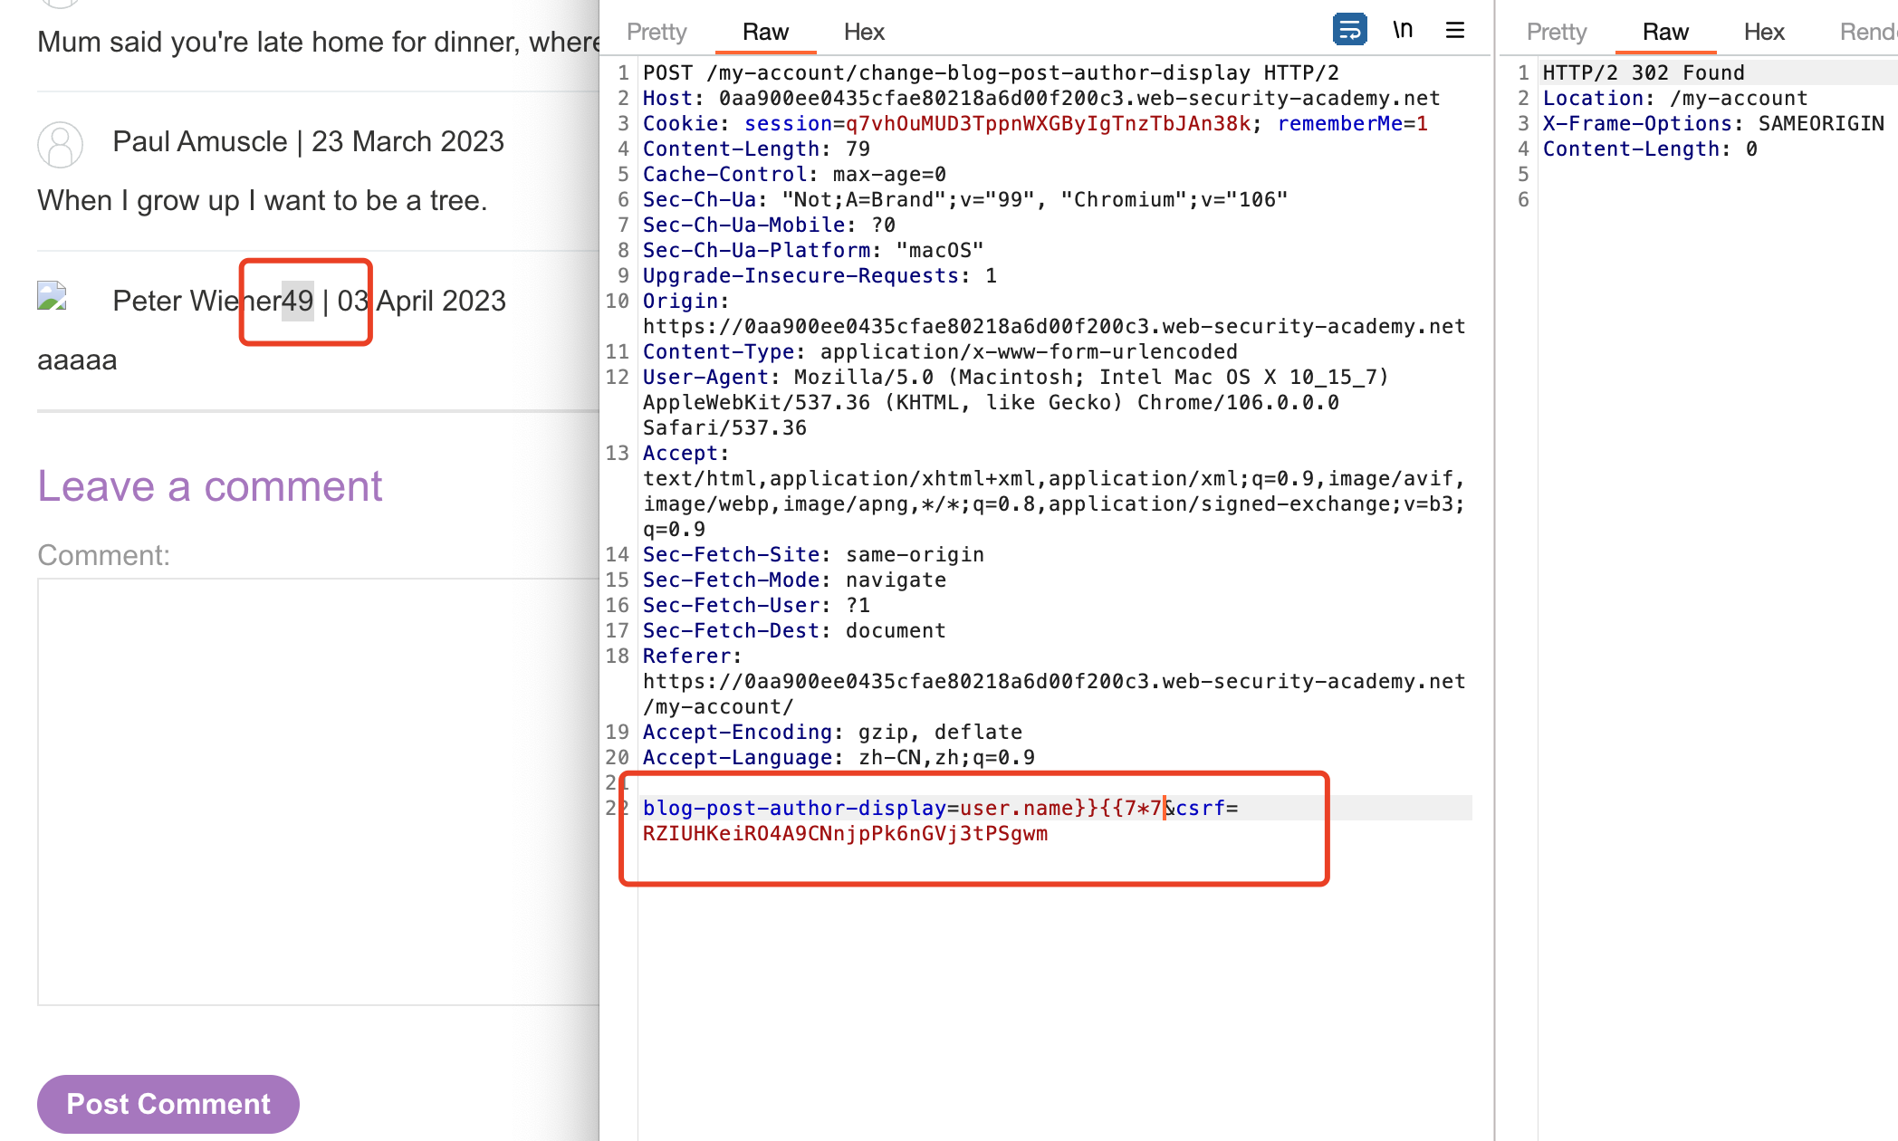The height and width of the screenshot is (1141, 1898).
Task: Click the POST request line at top
Action: click(990, 72)
